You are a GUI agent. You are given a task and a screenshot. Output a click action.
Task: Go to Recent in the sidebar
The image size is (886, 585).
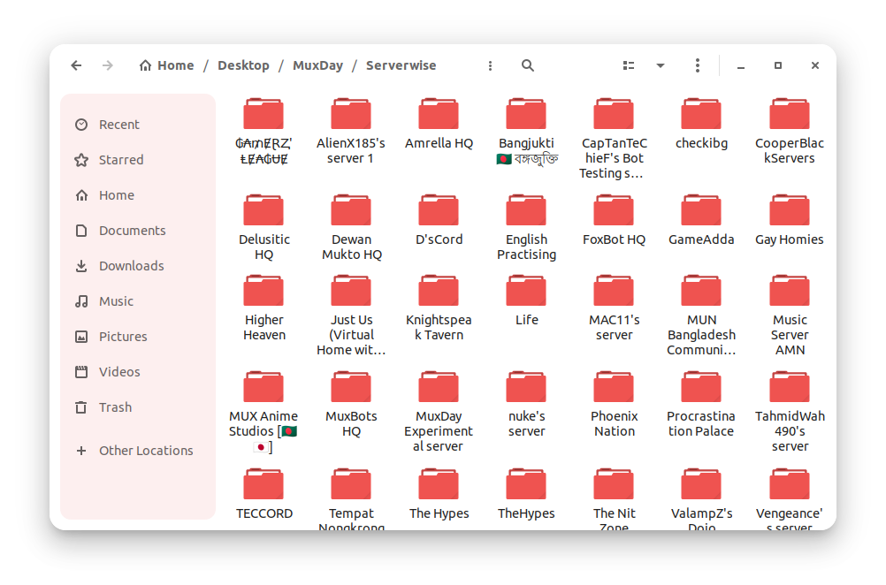pyautogui.click(x=118, y=125)
